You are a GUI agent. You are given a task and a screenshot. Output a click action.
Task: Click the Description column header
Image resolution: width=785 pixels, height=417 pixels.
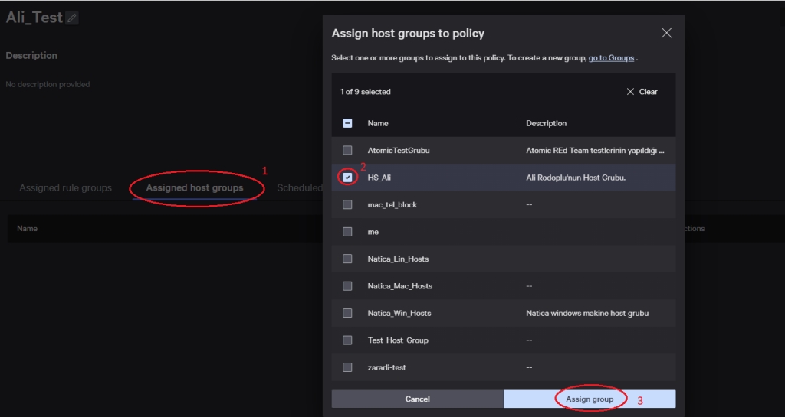point(546,123)
